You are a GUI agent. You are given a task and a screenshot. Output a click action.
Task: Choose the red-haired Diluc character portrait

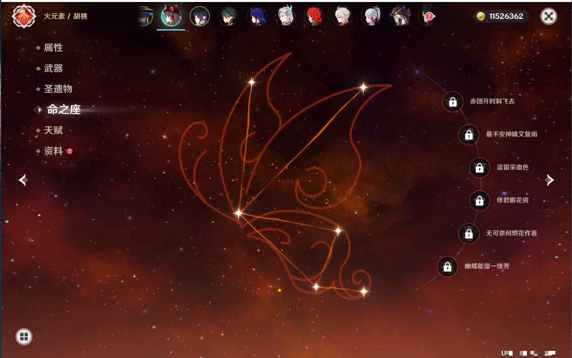(314, 16)
